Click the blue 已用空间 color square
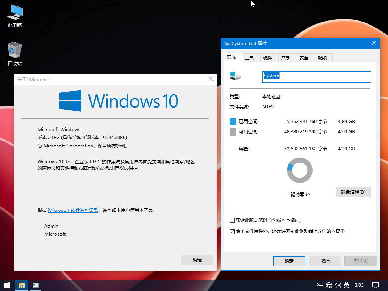Screen dimensions: 388x291 [x=233, y=122]
